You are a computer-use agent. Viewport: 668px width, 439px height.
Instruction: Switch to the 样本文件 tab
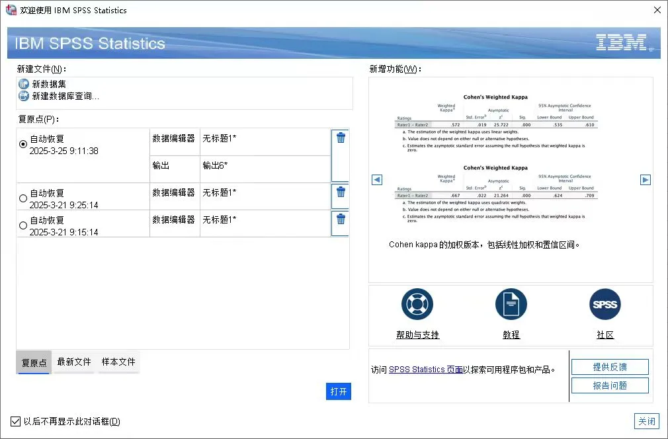tap(118, 362)
